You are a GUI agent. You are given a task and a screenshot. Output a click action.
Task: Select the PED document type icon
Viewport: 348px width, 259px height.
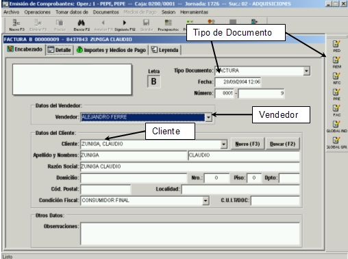(x=336, y=46)
